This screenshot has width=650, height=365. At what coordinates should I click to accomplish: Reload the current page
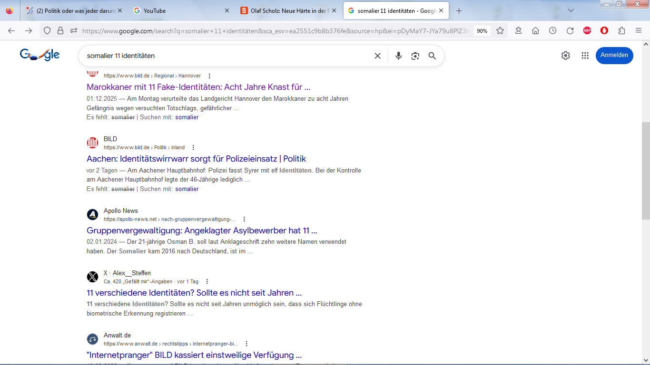click(570, 30)
